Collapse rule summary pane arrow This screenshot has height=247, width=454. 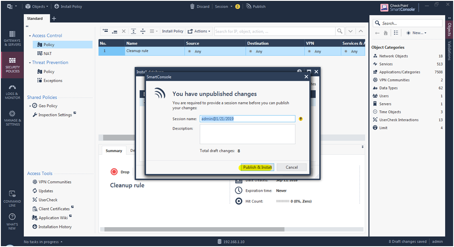coord(362,147)
